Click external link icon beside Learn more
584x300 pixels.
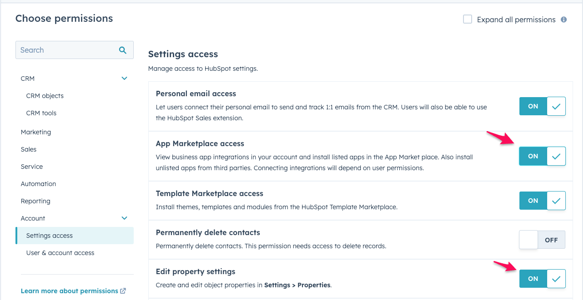[x=123, y=291]
